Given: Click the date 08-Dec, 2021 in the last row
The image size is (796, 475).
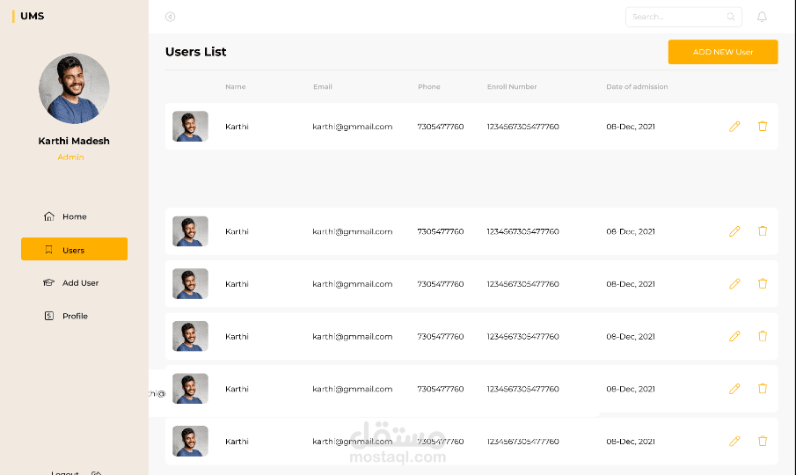Looking at the screenshot, I should 631,441.
